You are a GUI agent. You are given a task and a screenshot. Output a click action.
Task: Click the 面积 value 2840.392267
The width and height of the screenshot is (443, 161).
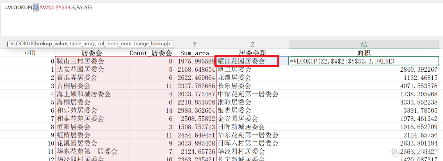tap(364, 69)
